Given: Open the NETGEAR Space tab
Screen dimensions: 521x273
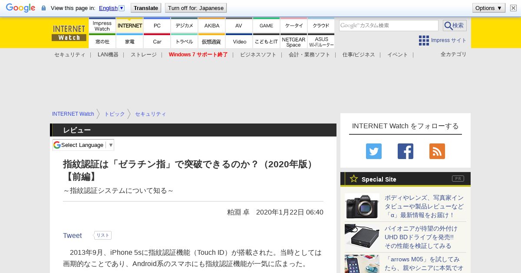Looking at the screenshot, I should point(294,41).
